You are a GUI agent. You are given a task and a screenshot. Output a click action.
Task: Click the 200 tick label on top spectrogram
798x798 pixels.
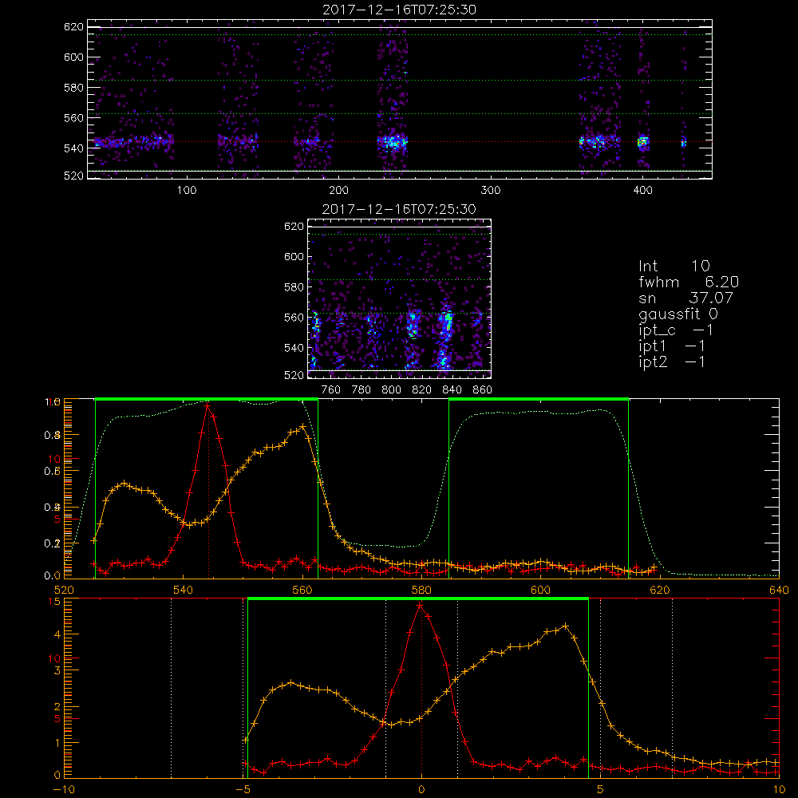point(338,191)
